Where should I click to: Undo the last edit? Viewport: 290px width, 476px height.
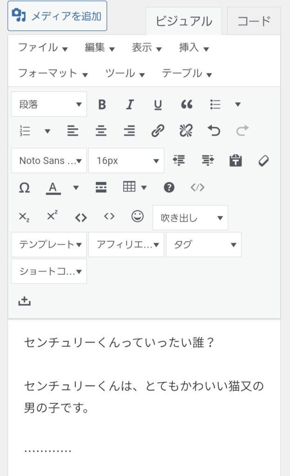[x=214, y=131]
